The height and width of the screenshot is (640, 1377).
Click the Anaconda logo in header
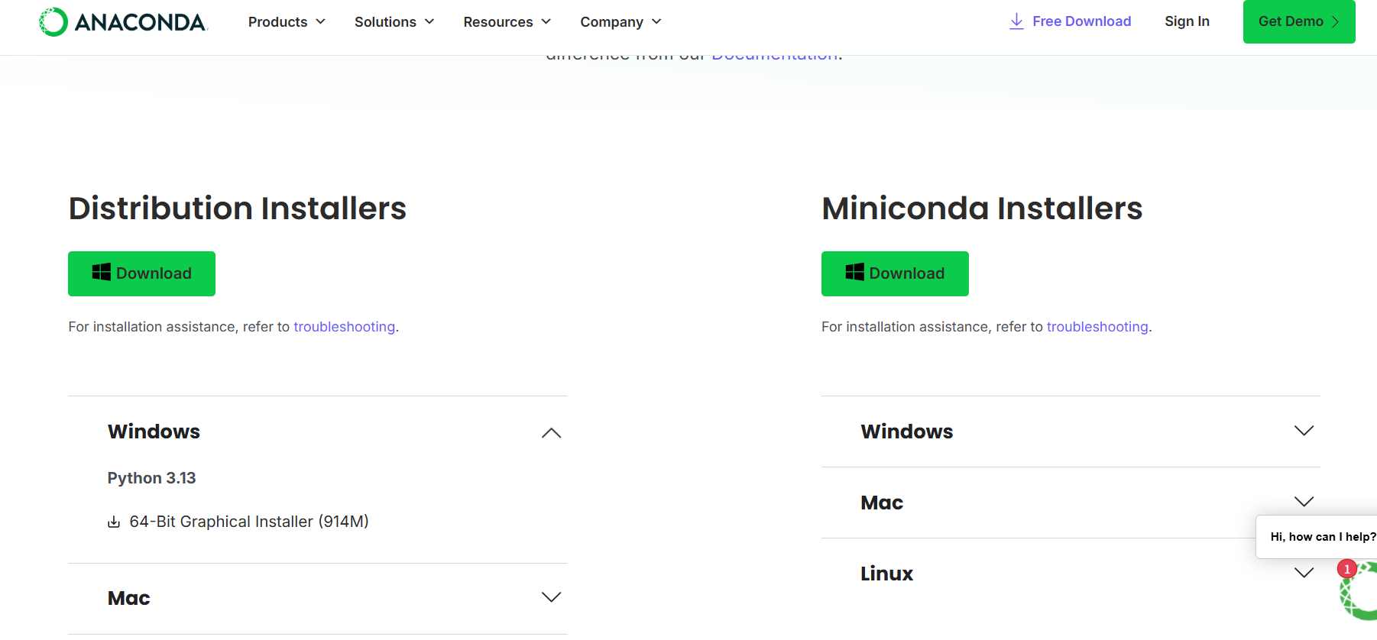(123, 22)
